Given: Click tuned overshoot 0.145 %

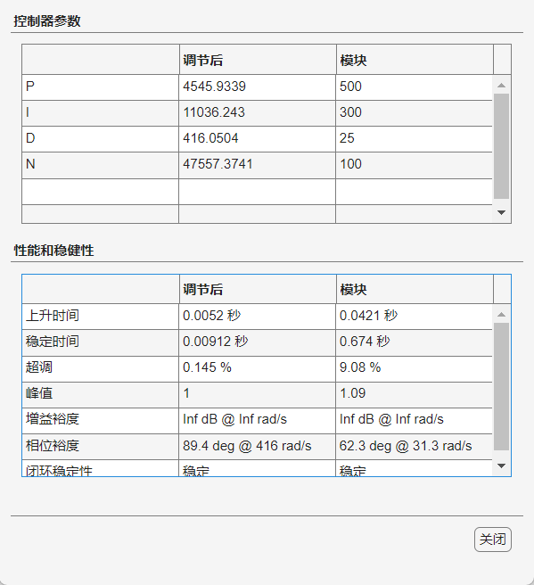Looking at the screenshot, I should coord(207,367).
